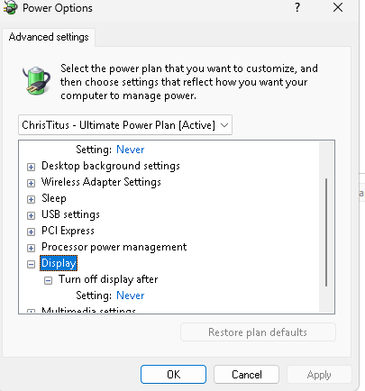Collapse Turn off display after node

[x=48, y=280]
